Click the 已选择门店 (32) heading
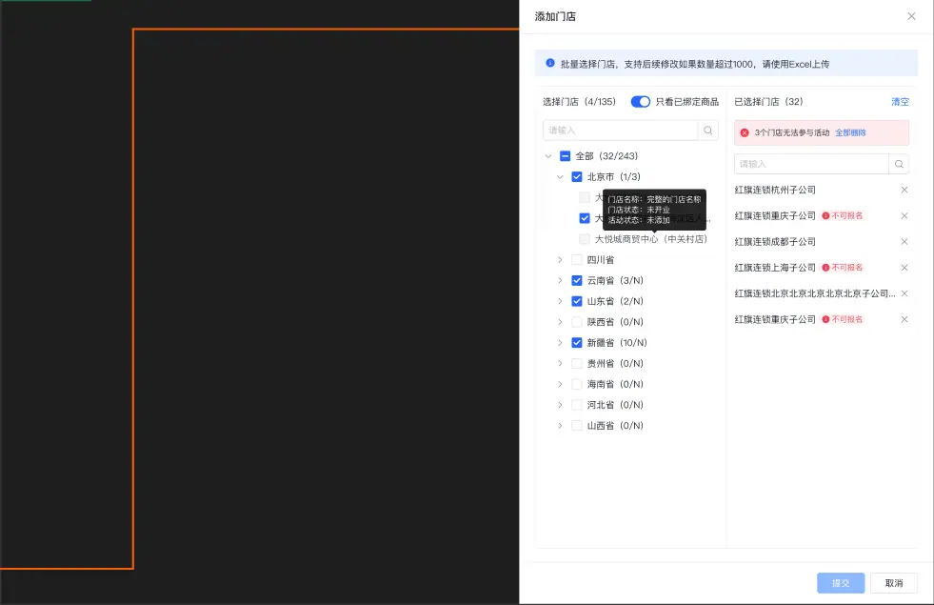Image resolution: width=934 pixels, height=605 pixels. point(768,102)
